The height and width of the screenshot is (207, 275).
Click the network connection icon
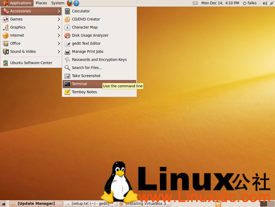click(x=271, y=3)
